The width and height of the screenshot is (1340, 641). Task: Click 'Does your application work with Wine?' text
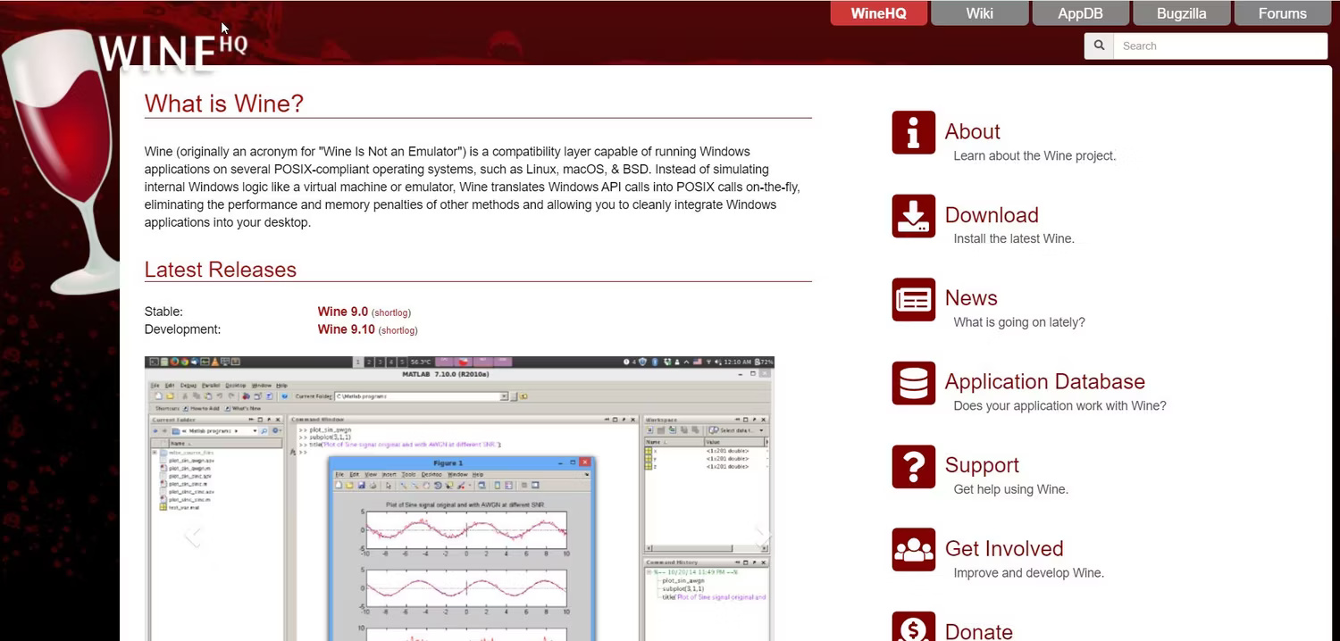[1059, 406]
